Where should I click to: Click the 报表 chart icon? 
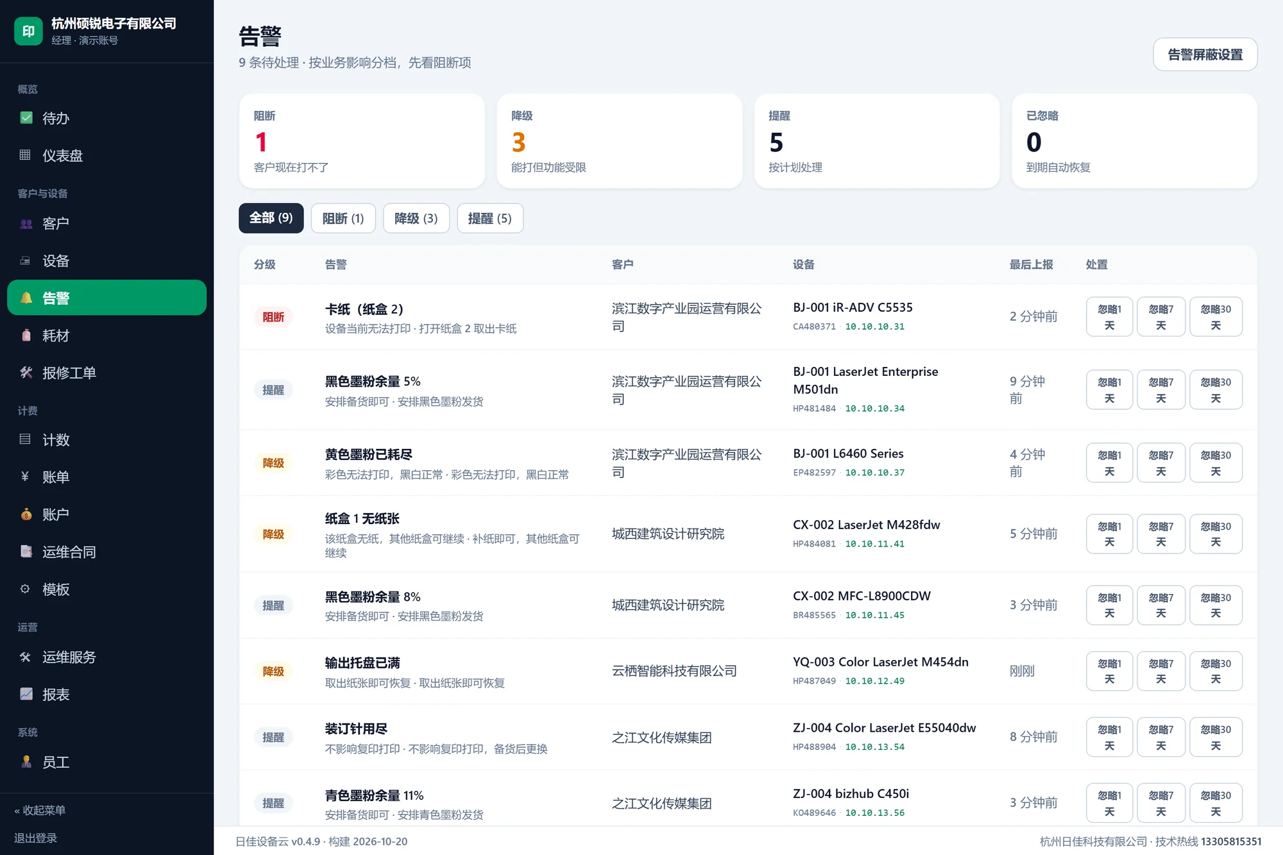pyautogui.click(x=26, y=694)
